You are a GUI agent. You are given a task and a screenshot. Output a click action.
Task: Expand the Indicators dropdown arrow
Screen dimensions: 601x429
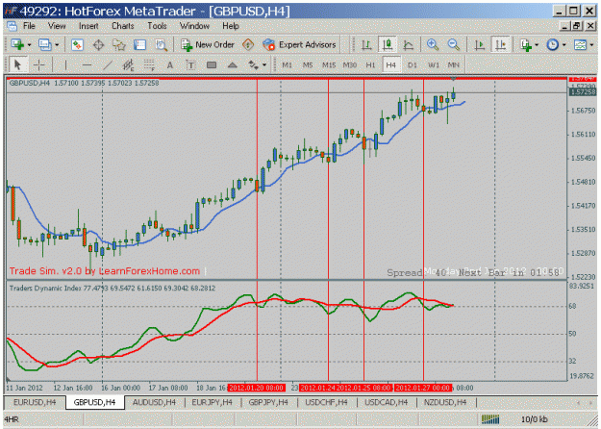pos(537,45)
